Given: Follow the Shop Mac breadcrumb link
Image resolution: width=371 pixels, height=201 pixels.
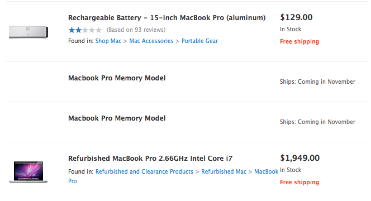Looking at the screenshot, I should click(108, 41).
